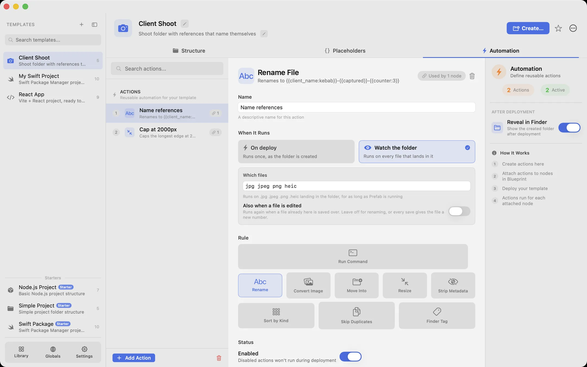Screen dimensions: 587x367
Task: Pick the Finder Tag rule
Action: pos(437,316)
